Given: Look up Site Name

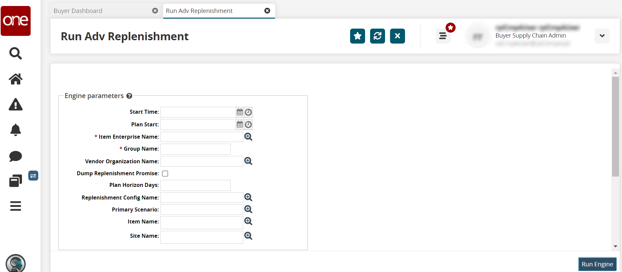Looking at the screenshot, I should tap(248, 236).
